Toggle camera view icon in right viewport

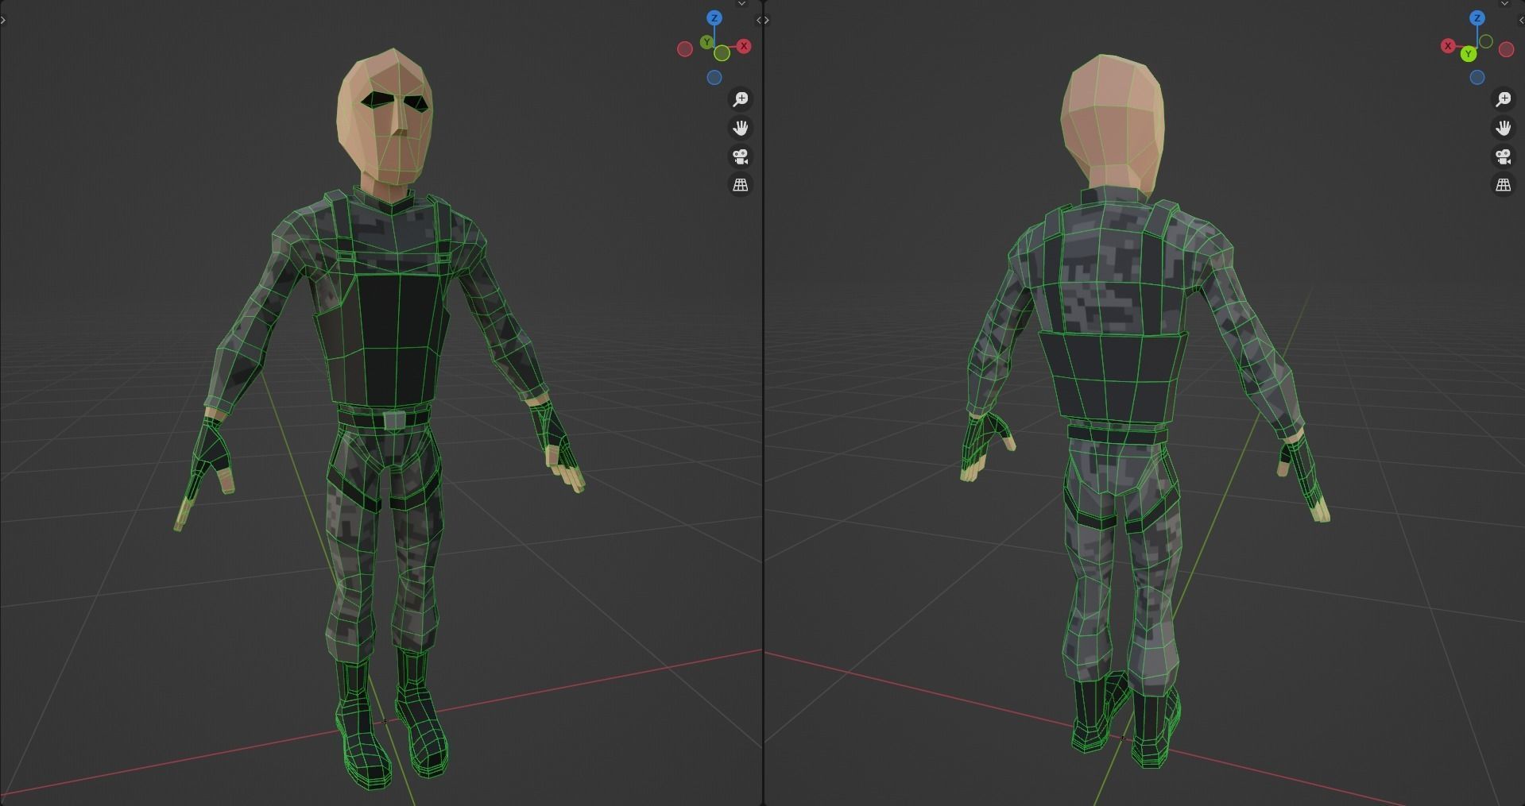click(x=1504, y=156)
